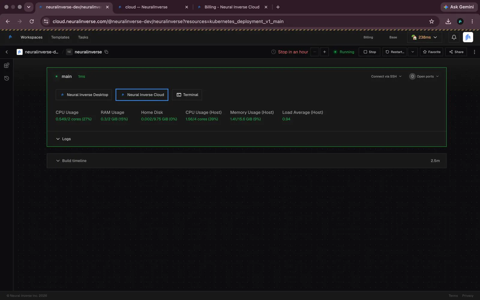Image resolution: width=480 pixels, height=300 pixels.
Task: Close the Billing - Neural Inverse Cloud tab
Action: tap(266, 7)
